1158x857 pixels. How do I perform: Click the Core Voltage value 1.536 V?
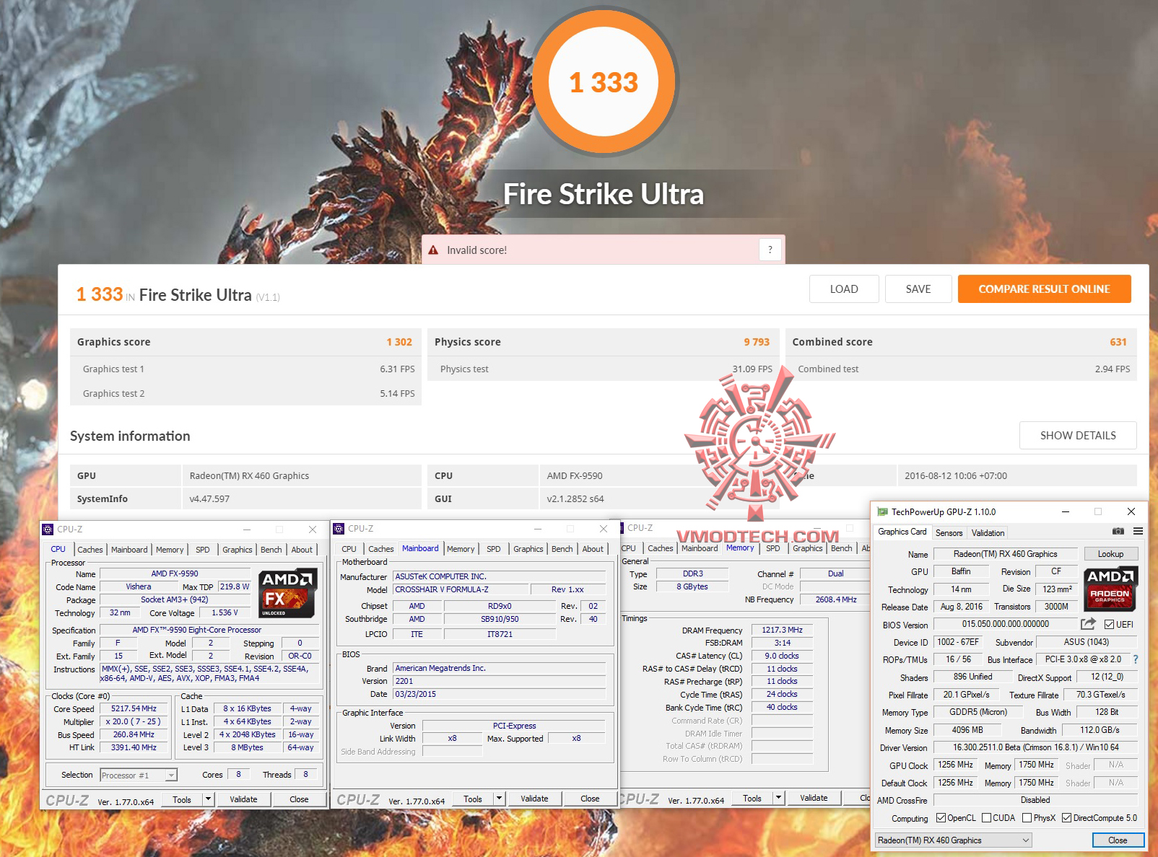click(x=225, y=612)
